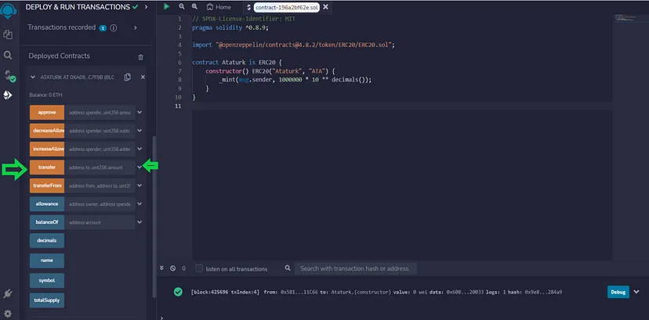Open the File Explorer sidebar icon
649x320 pixels.
8,35
